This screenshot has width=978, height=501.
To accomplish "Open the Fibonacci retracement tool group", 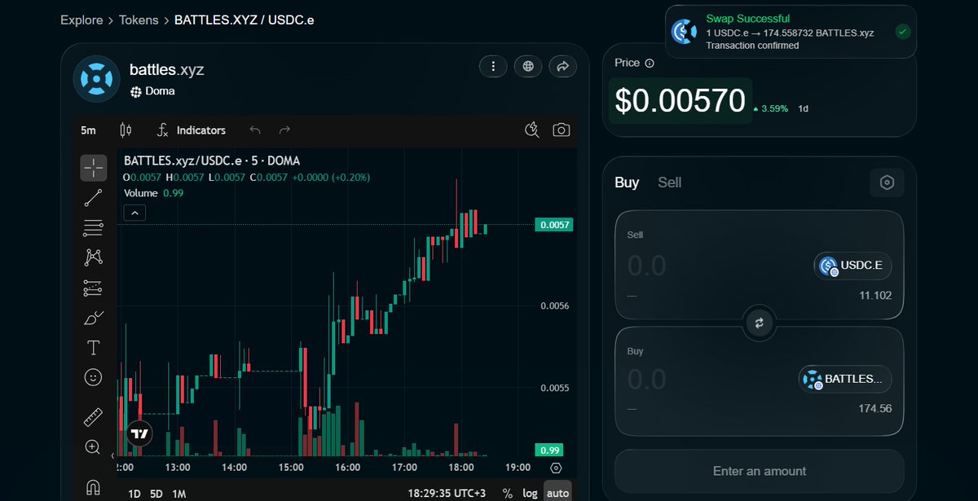I will click(x=93, y=228).
